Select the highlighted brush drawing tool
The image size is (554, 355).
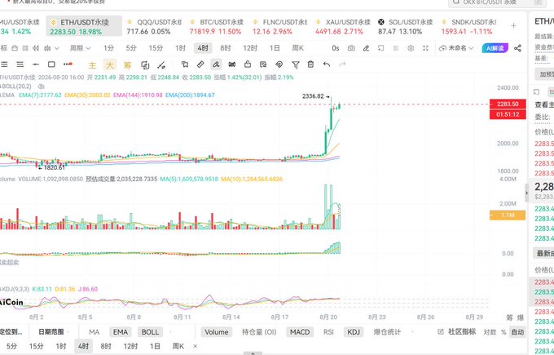216,64
